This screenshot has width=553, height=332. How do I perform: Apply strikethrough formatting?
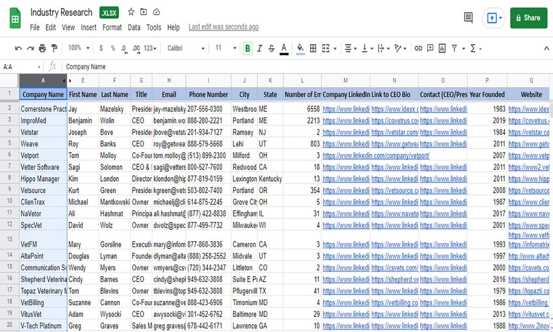pos(271,48)
